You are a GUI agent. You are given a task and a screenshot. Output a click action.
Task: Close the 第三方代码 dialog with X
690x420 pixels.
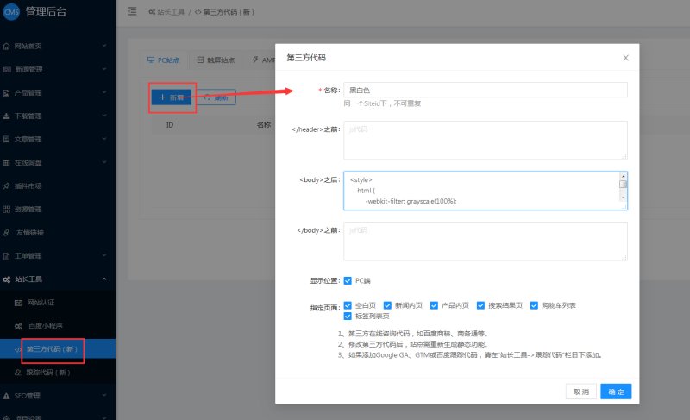tap(625, 58)
